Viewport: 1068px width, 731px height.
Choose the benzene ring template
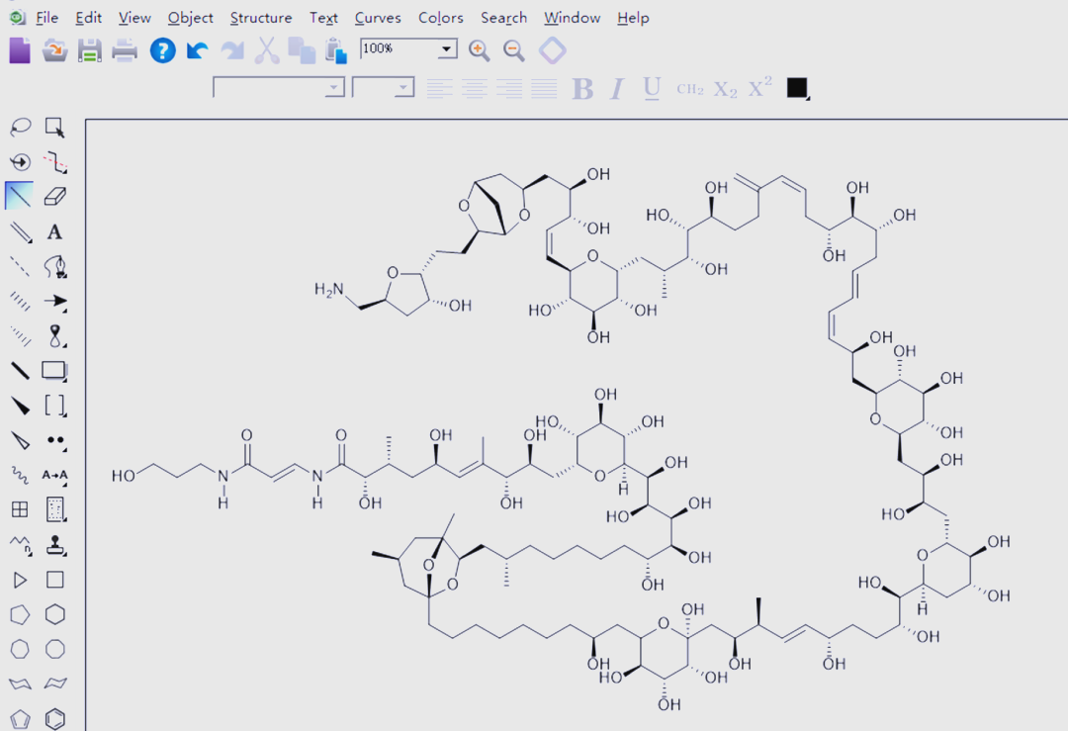point(55,718)
